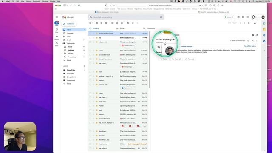Expand More under Categories
Screen dimensions: 272x153
pyautogui.click(x=69, y=60)
